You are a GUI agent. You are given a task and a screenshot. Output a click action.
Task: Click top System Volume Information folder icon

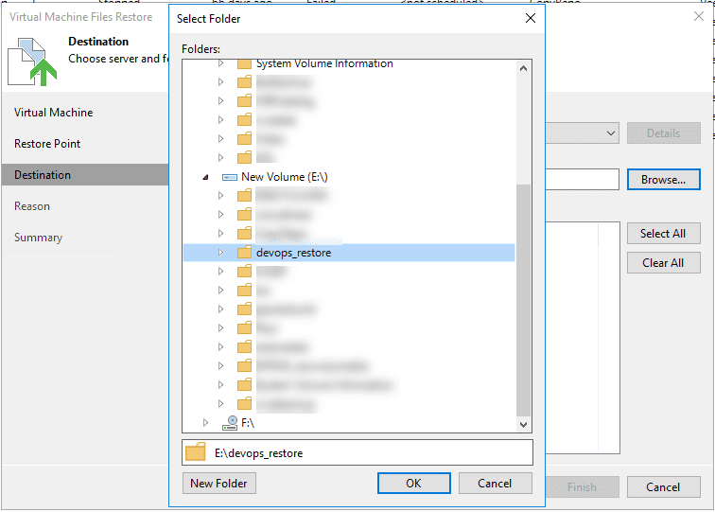pos(244,64)
